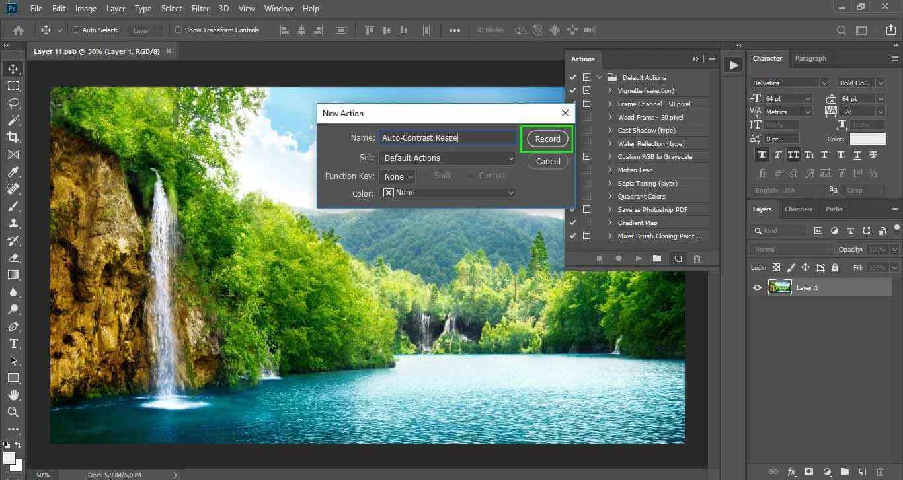The height and width of the screenshot is (480, 903).
Task: Open the Function Key dropdown
Action: coord(399,176)
